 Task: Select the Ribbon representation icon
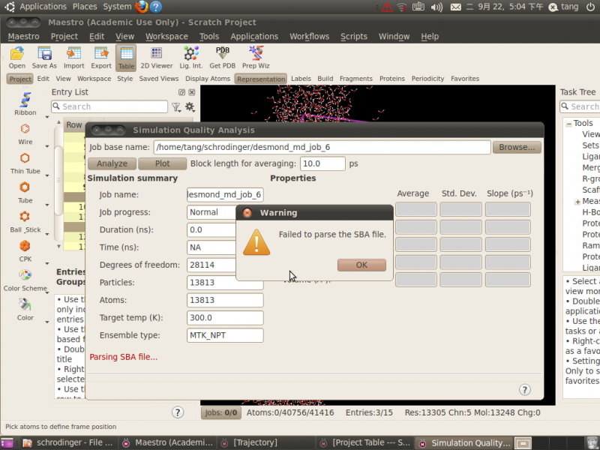point(25,100)
